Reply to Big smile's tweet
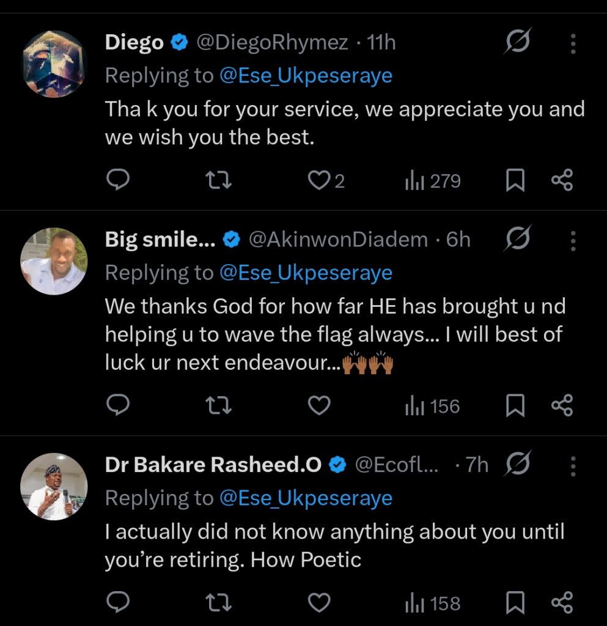The height and width of the screenshot is (626, 607). (118, 406)
